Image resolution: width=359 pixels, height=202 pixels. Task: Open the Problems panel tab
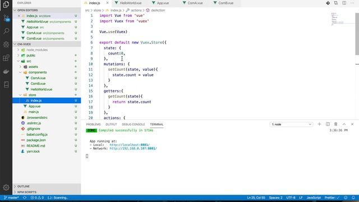click(x=94, y=125)
